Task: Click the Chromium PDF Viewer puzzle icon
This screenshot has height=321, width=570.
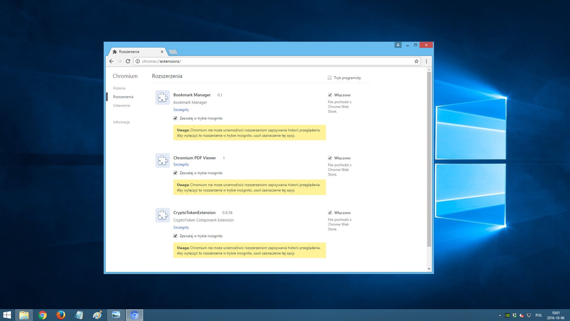Action: pos(163,160)
